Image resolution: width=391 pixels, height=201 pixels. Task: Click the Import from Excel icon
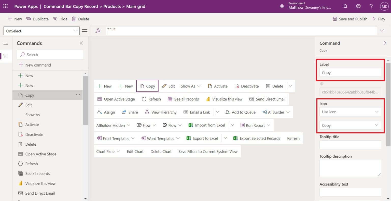pyautogui.click(x=190, y=125)
